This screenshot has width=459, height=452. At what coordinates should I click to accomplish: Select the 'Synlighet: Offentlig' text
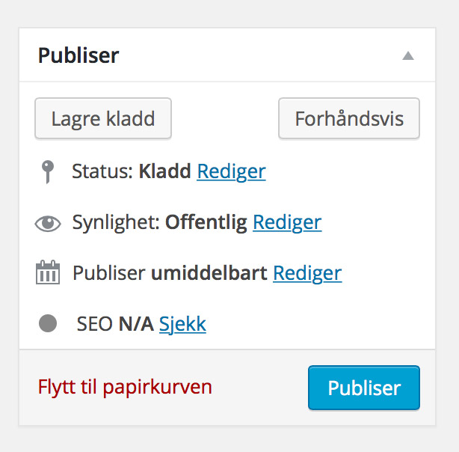pyautogui.click(x=159, y=222)
